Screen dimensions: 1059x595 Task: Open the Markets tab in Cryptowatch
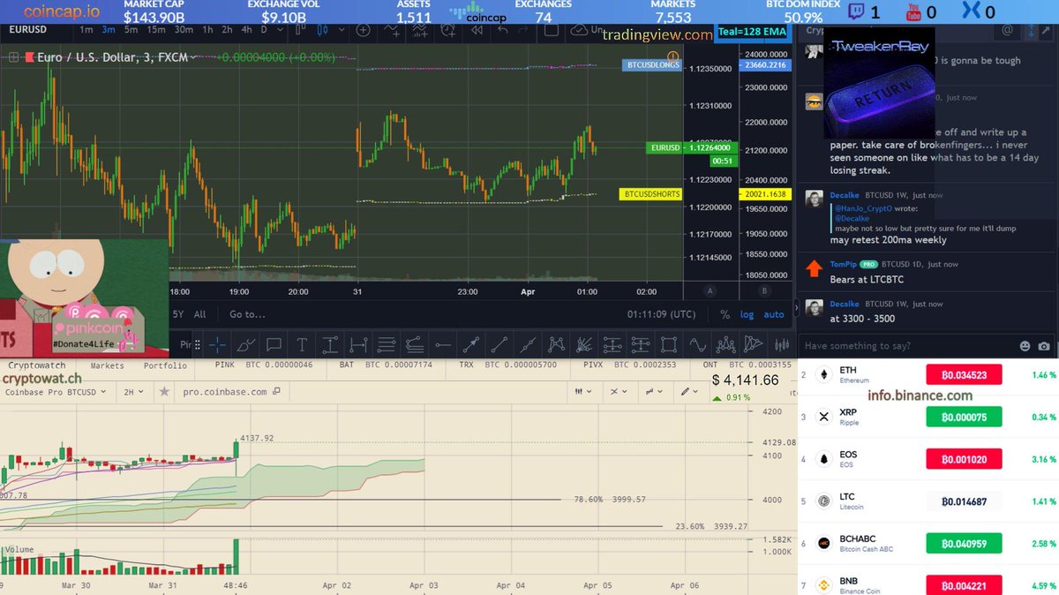click(108, 365)
